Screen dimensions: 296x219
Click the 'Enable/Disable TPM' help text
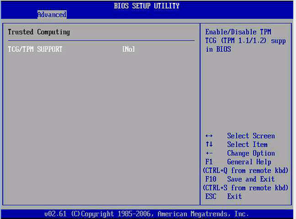238,32
